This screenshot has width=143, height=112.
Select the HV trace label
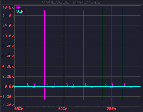pos(19,7)
